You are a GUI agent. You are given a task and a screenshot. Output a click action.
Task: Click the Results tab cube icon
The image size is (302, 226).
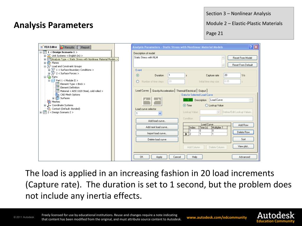(62, 47)
